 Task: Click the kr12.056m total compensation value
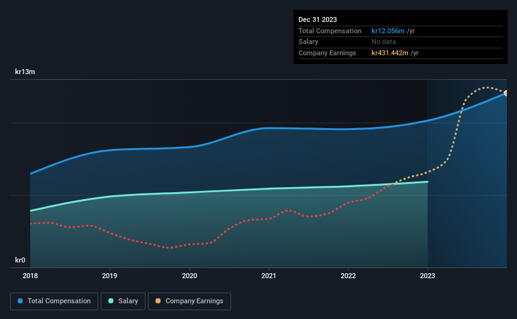388,31
